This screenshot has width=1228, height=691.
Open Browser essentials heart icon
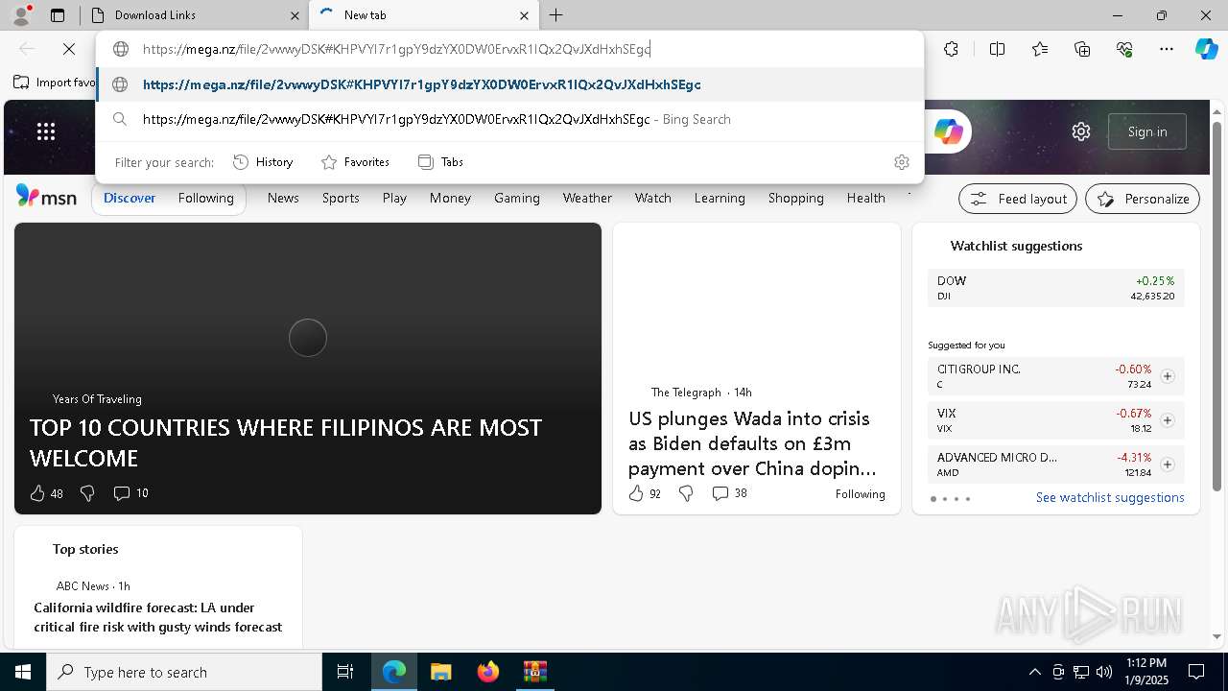[x=1124, y=49]
